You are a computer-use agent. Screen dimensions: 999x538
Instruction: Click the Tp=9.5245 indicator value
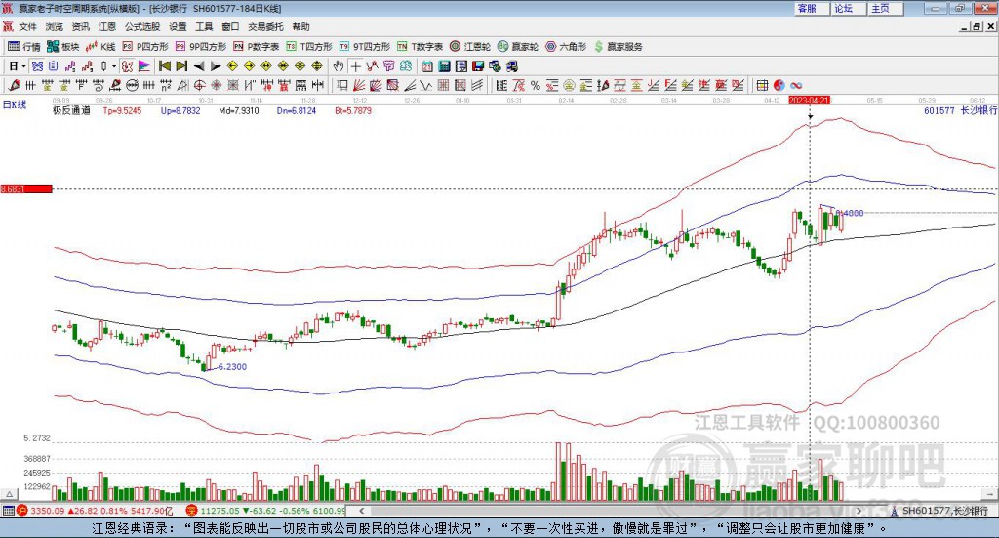tap(122, 110)
